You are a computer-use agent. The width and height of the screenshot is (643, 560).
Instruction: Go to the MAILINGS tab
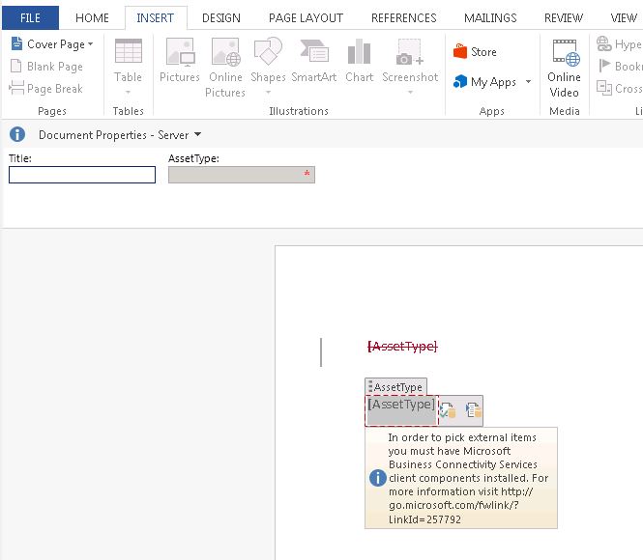pos(490,18)
